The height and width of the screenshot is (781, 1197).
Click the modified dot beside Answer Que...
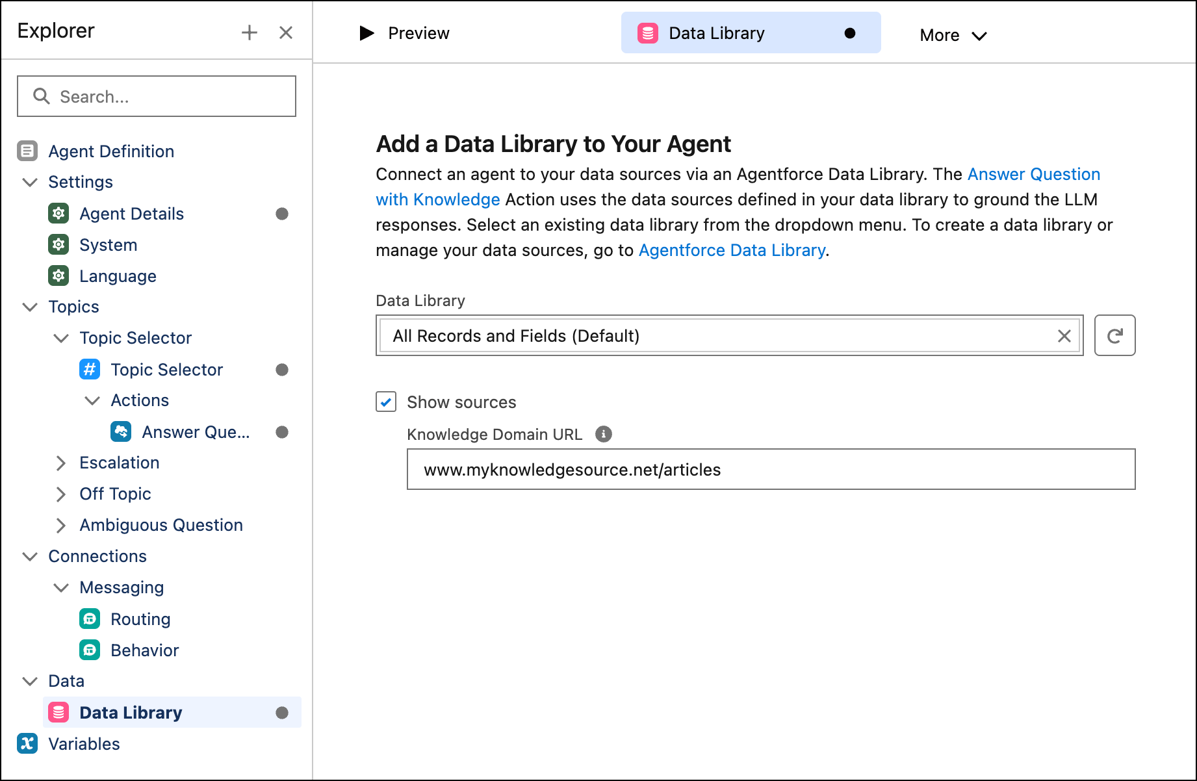coord(282,432)
